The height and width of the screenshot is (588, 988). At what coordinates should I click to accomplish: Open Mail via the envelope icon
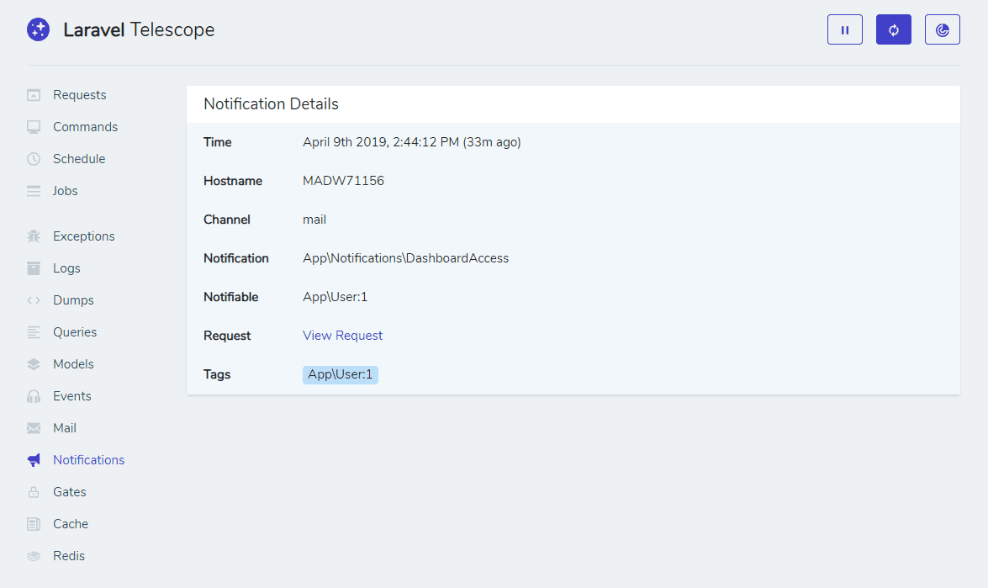pyautogui.click(x=34, y=427)
